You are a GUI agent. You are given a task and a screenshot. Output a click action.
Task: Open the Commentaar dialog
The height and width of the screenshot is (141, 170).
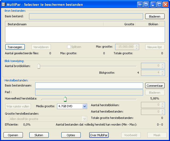click(x=155, y=86)
